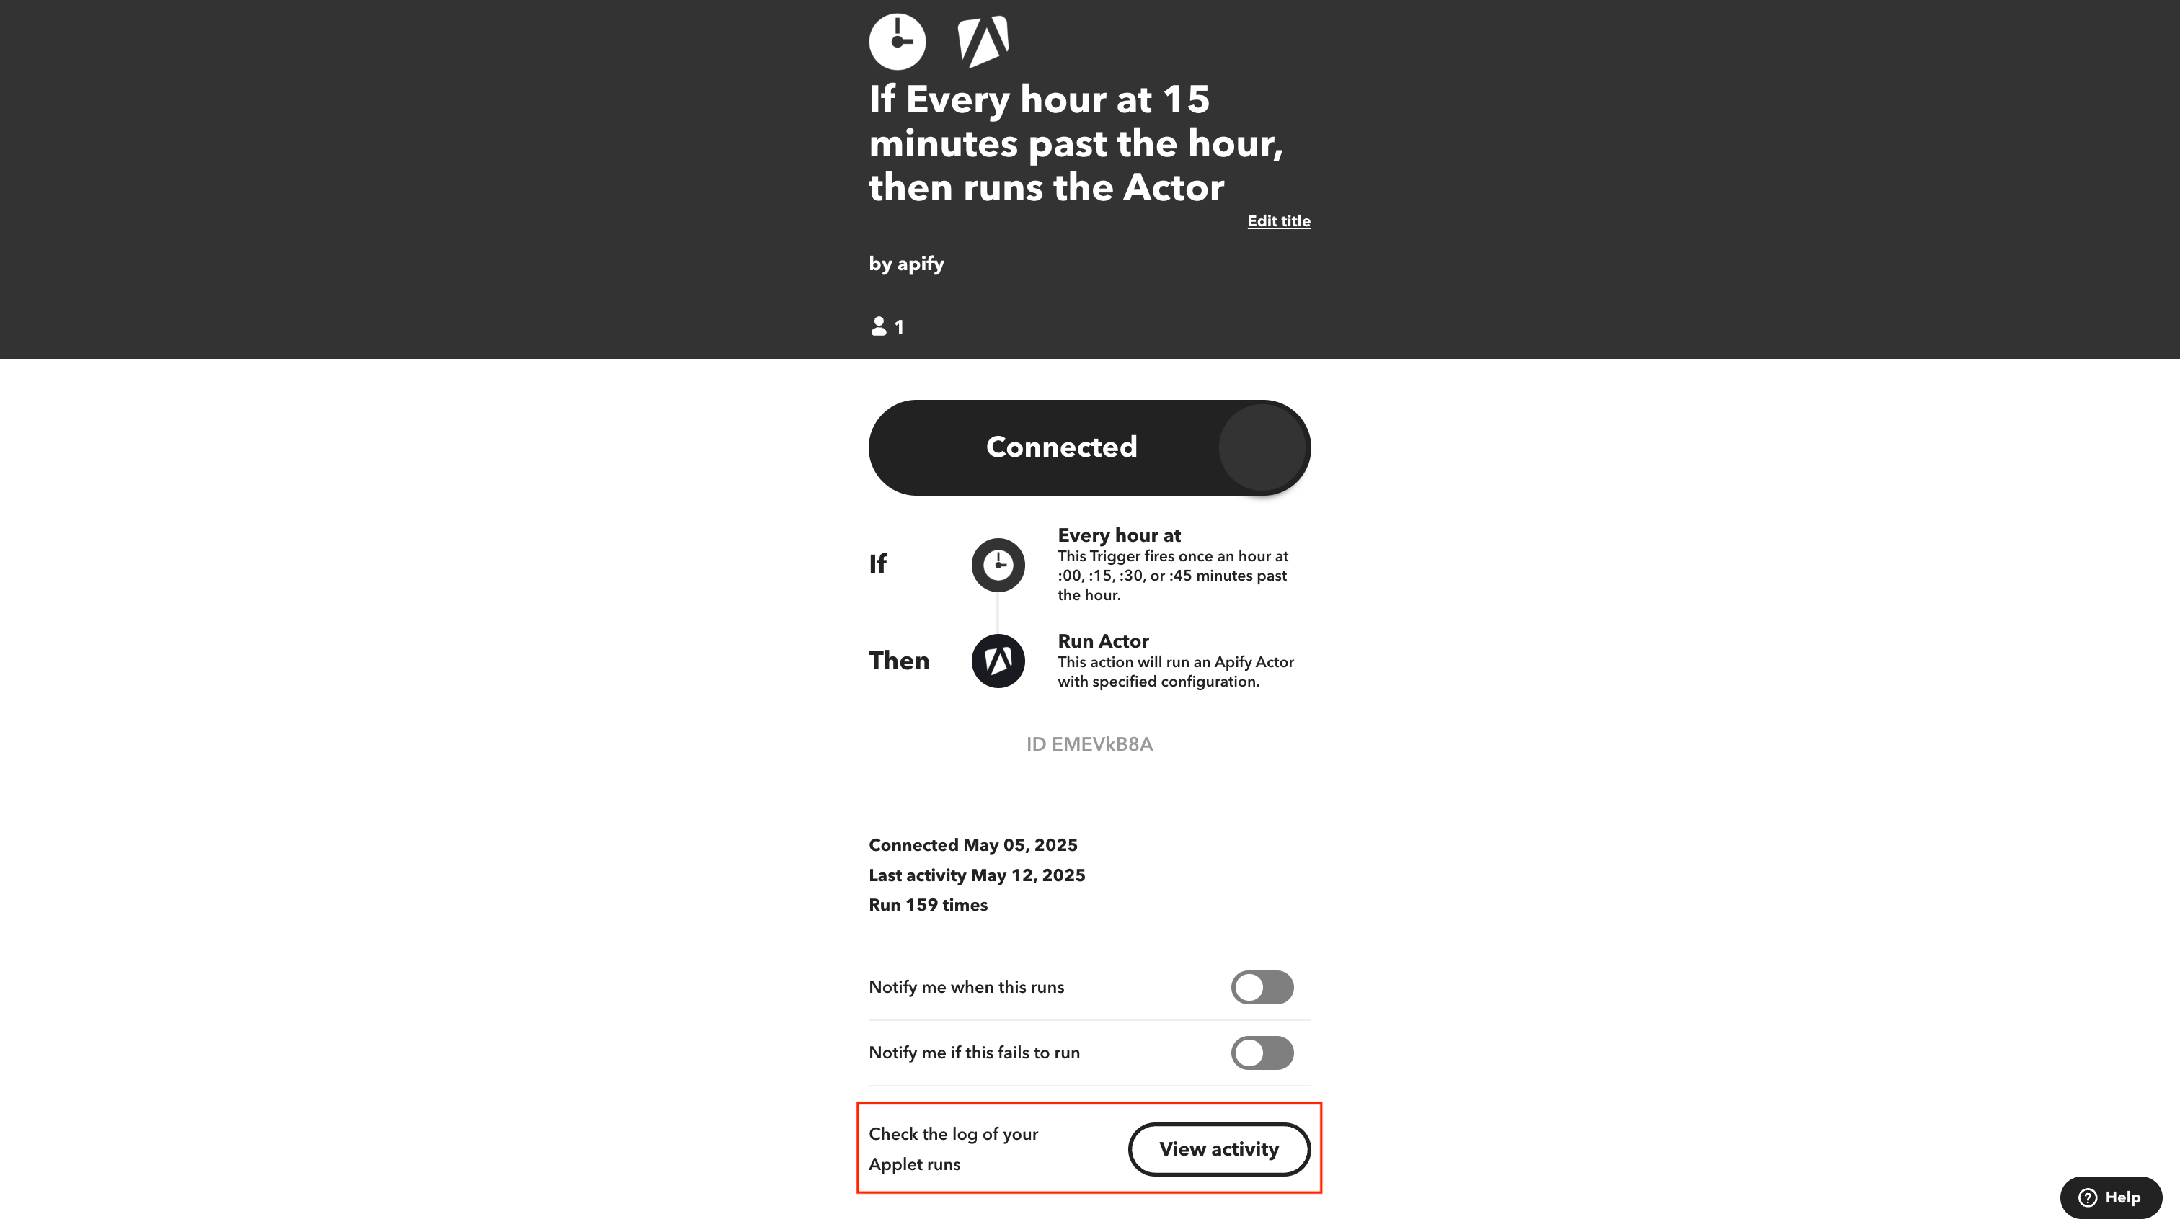Screen dimensions: 2180x1232
Task: Open the apify author profile link
Action: coord(919,264)
